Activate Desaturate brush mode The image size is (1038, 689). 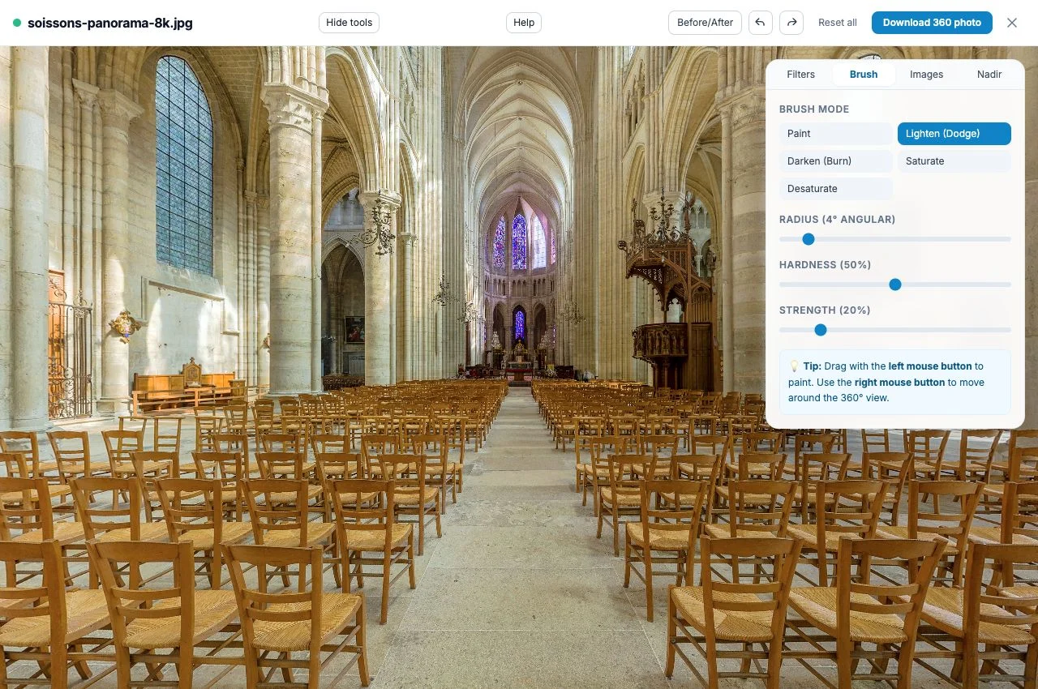(836, 189)
